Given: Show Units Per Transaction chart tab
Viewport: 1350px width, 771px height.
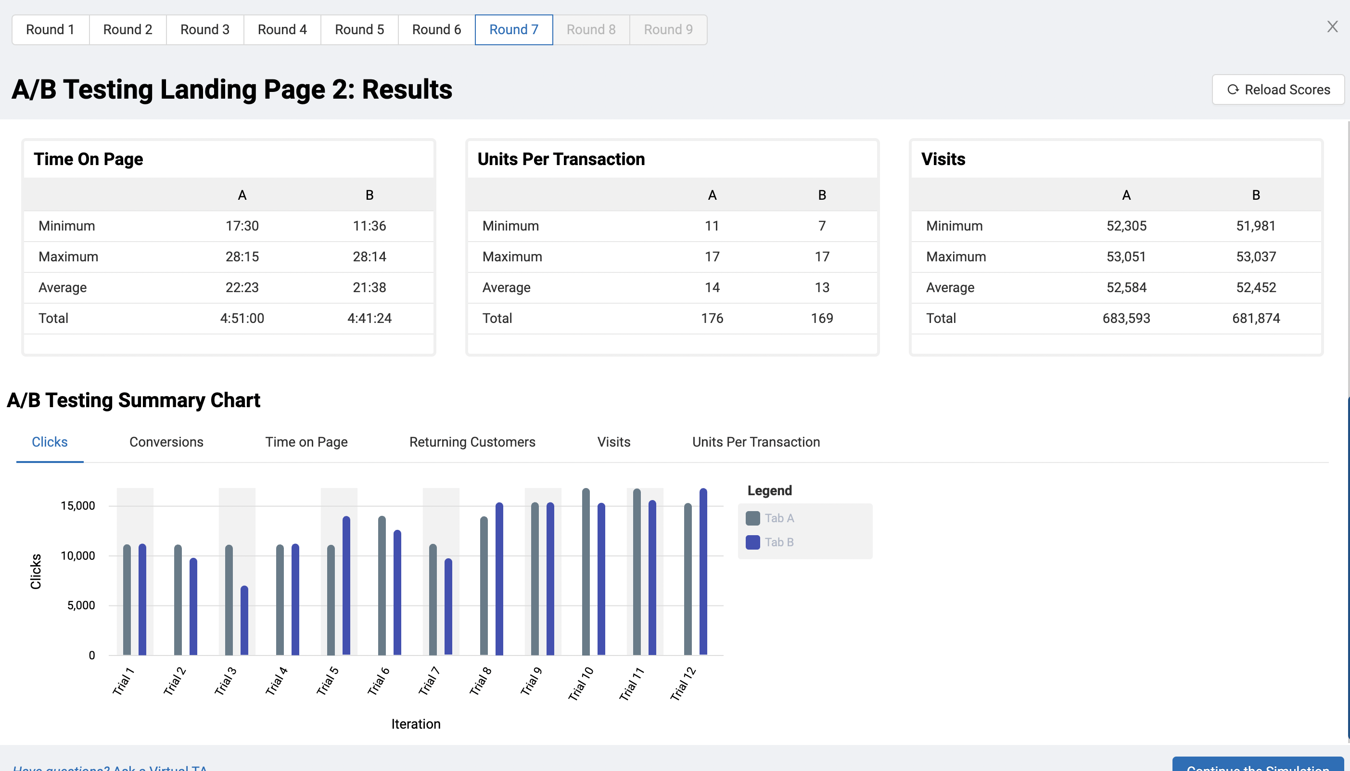Looking at the screenshot, I should pyautogui.click(x=756, y=442).
